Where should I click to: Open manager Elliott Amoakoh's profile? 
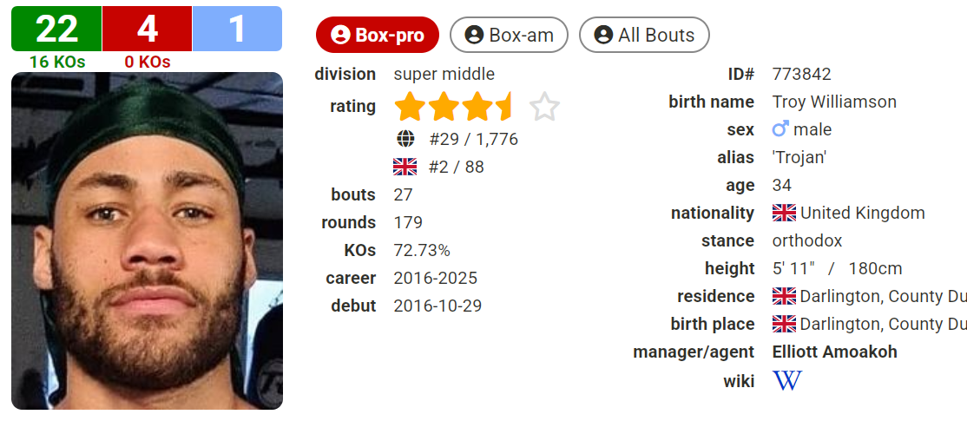[834, 352]
